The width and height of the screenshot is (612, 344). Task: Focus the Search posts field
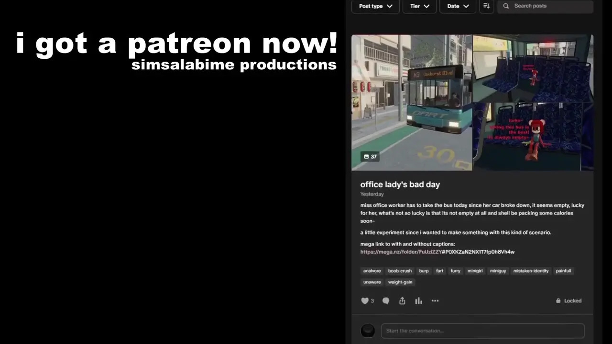(x=545, y=6)
